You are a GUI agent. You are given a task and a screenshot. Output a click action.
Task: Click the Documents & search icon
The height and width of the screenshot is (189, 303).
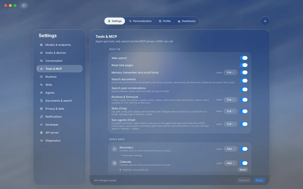tap(41, 101)
